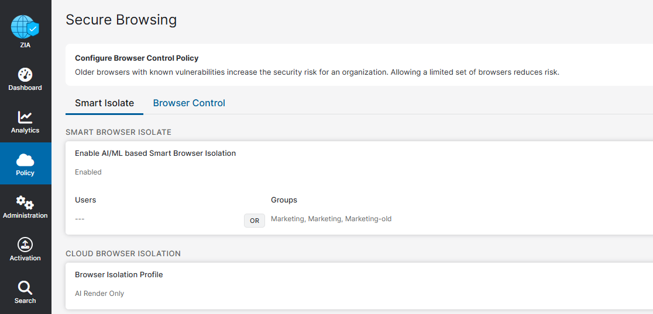Click the Activation upload icon
The width and height of the screenshot is (653, 314).
pos(25,245)
